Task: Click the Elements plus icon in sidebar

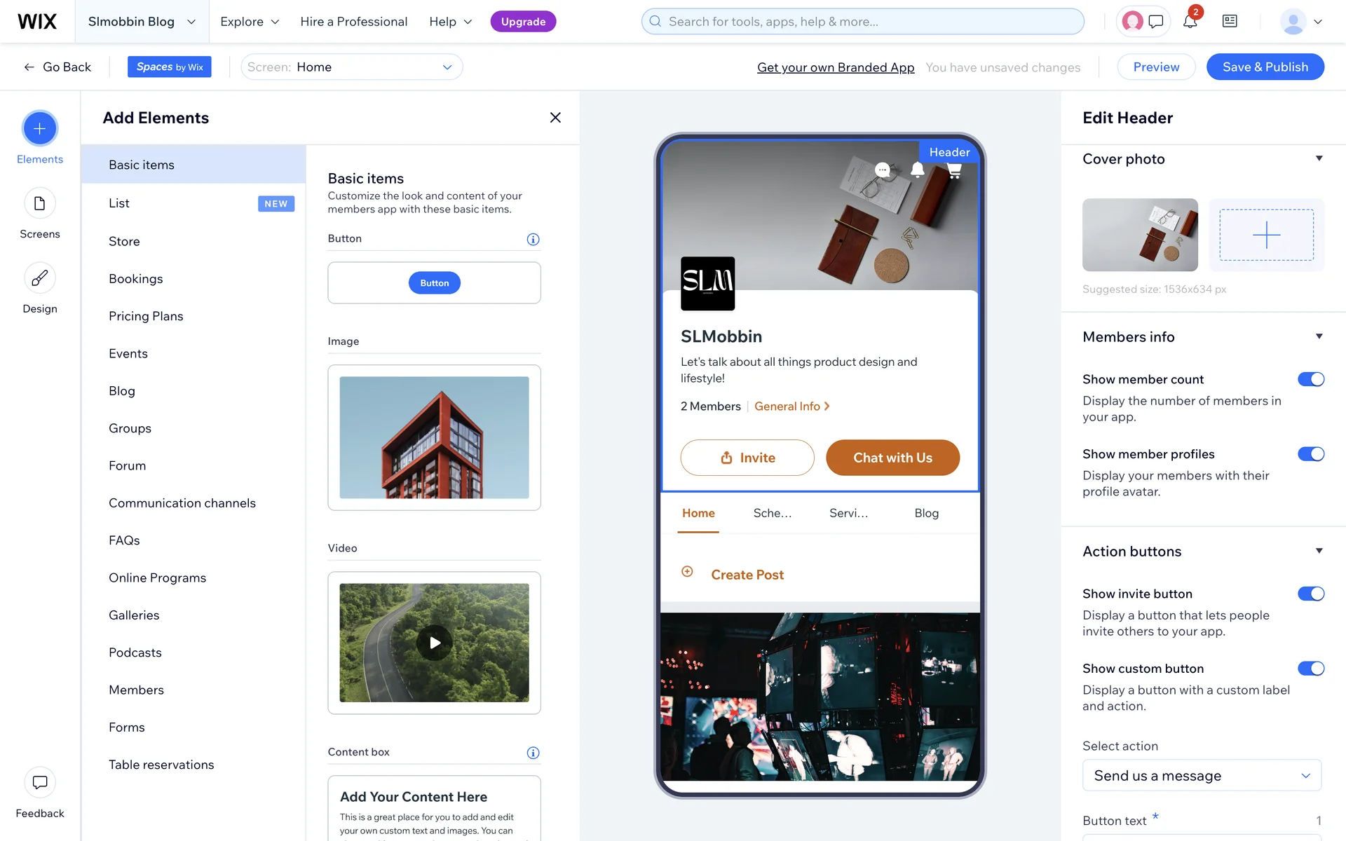Action: pos(40,128)
